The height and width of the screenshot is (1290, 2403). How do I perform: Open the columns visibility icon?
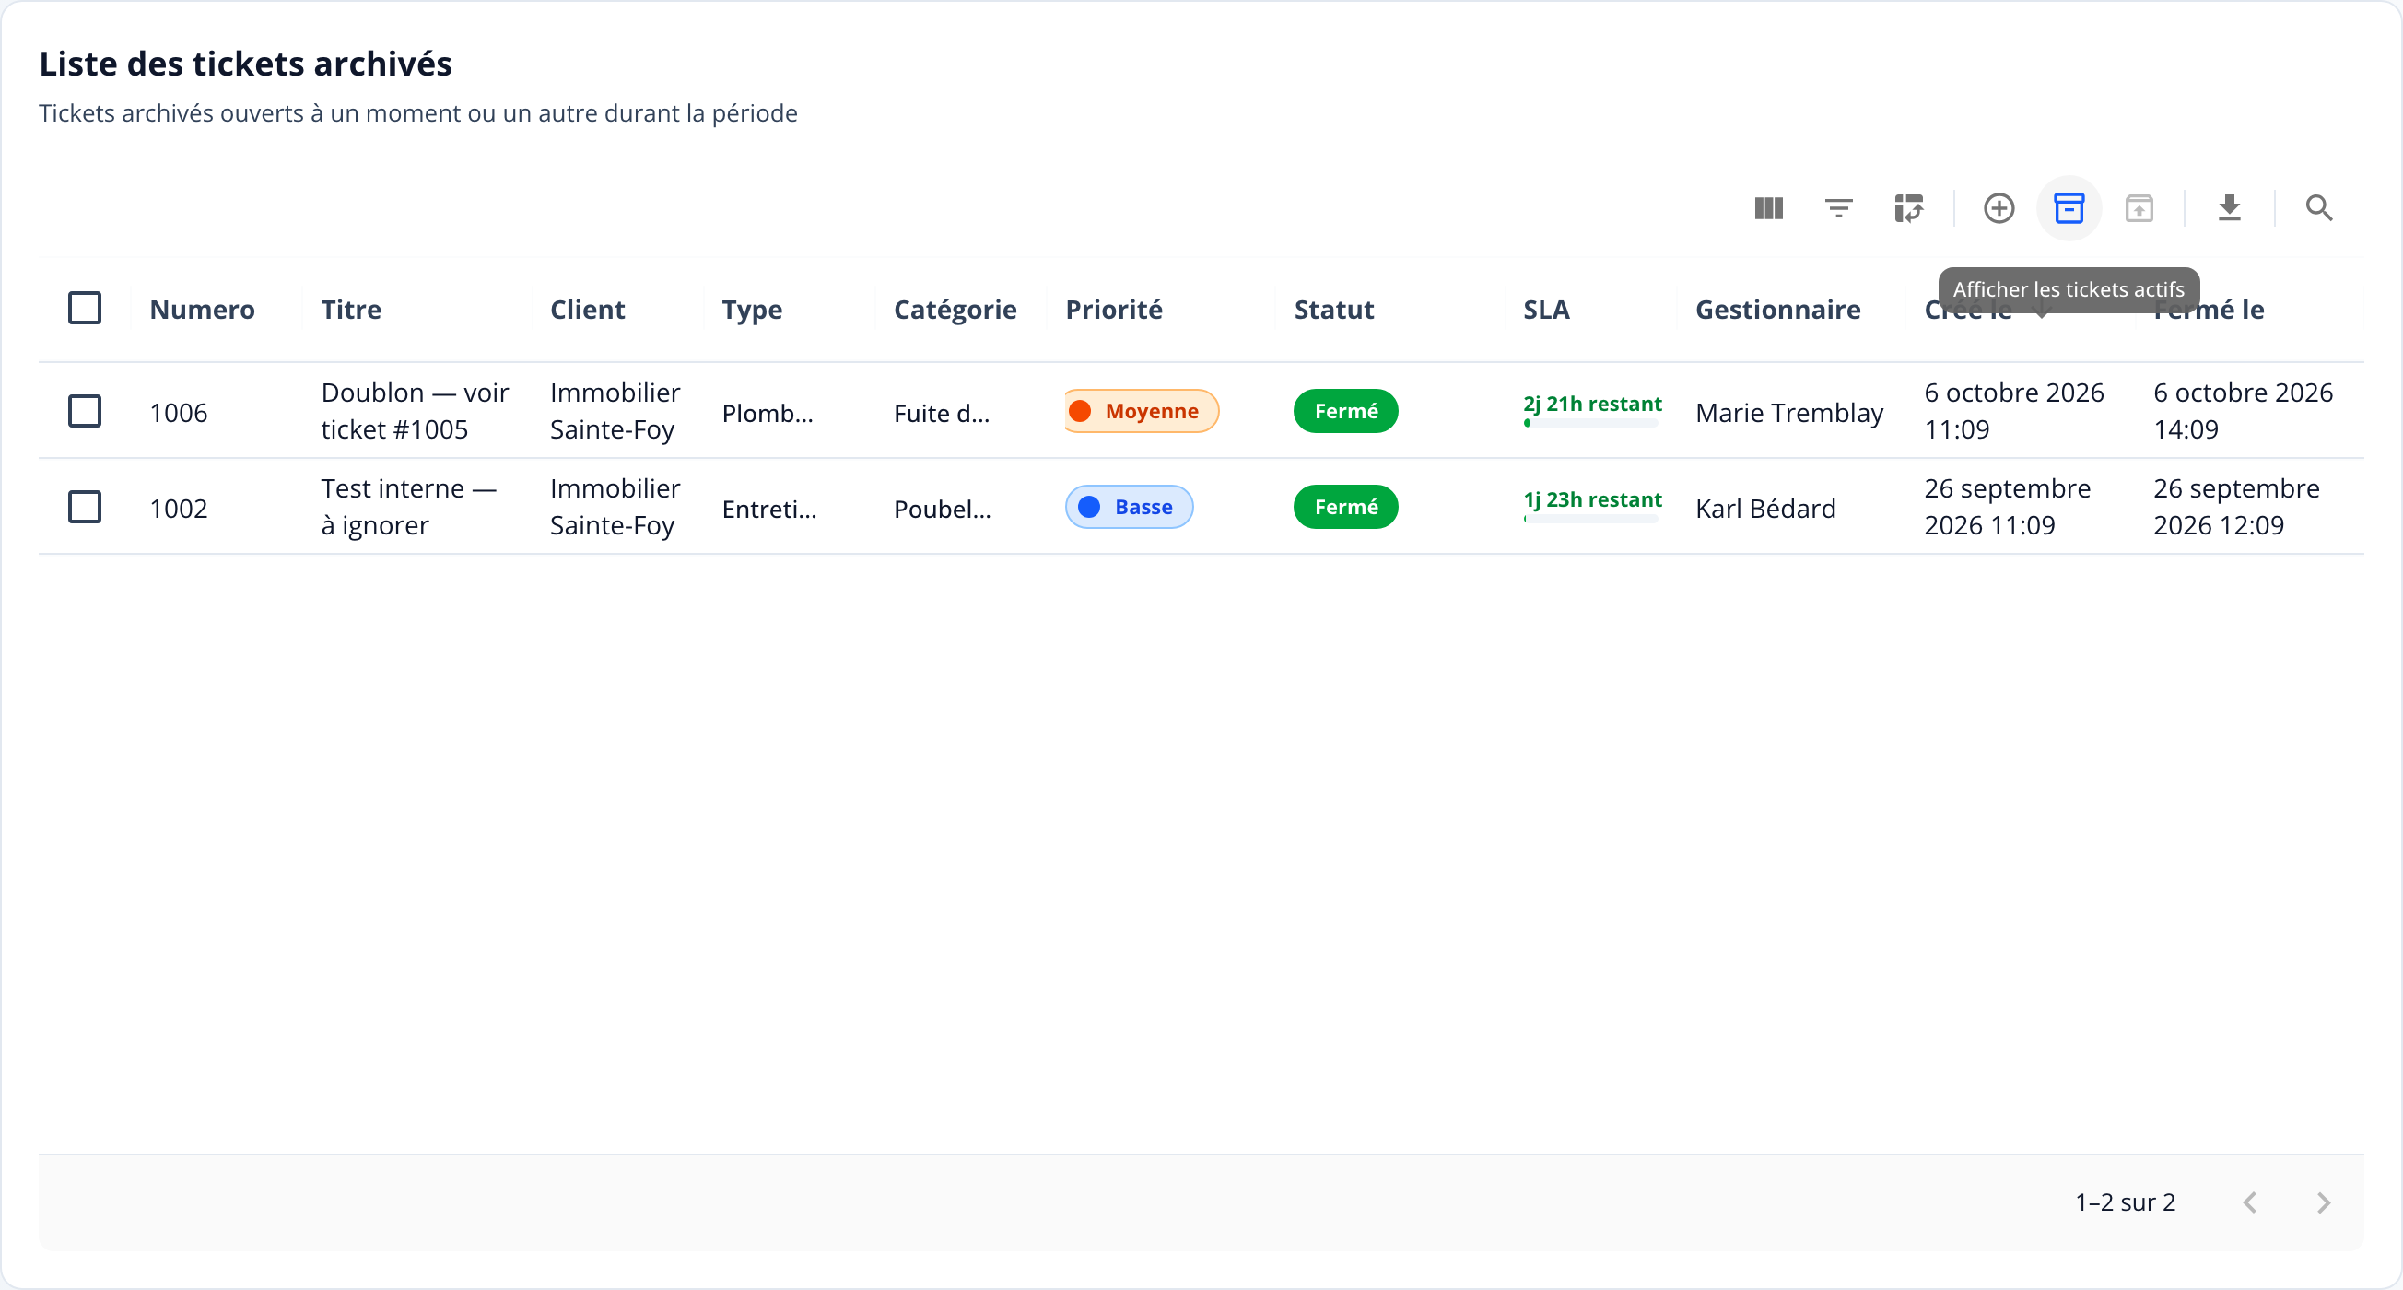1769,208
